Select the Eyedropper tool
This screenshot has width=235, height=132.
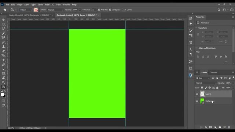3,37
